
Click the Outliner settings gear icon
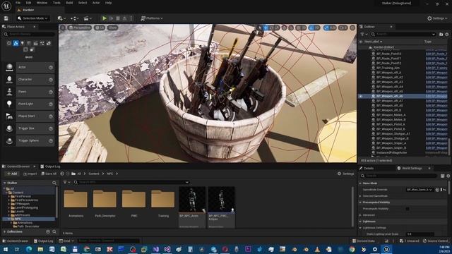pos(447,35)
